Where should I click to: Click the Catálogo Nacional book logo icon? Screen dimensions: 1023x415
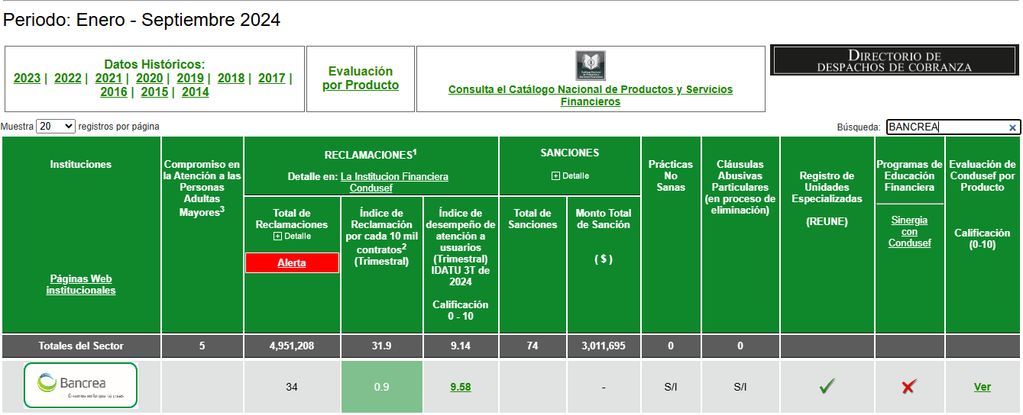(x=591, y=66)
